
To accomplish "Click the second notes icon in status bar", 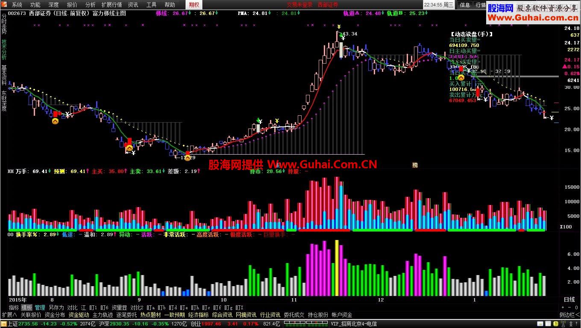I will point(548,324).
